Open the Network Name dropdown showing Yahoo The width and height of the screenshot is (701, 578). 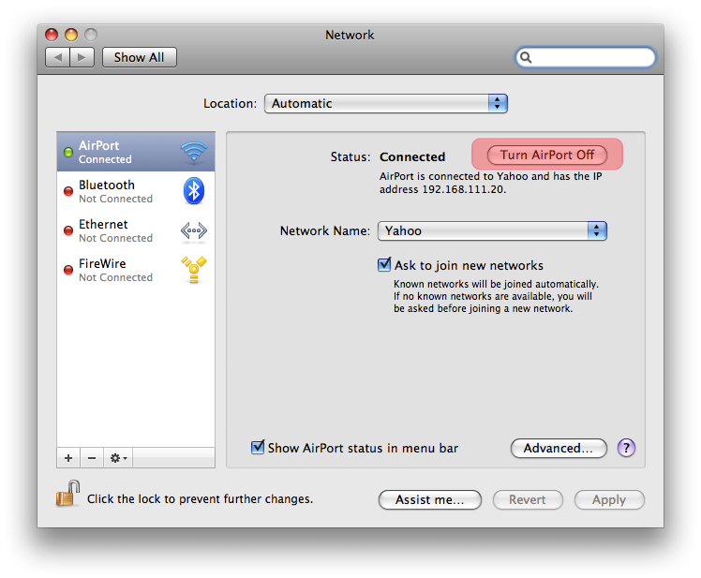tap(492, 230)
